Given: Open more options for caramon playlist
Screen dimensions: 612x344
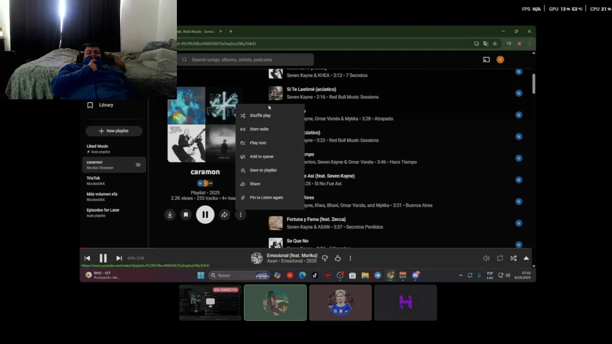Looking at the screenshot, I should point(240,215).
